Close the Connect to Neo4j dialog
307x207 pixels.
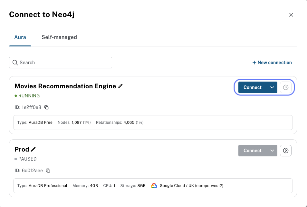coord(291,15)
